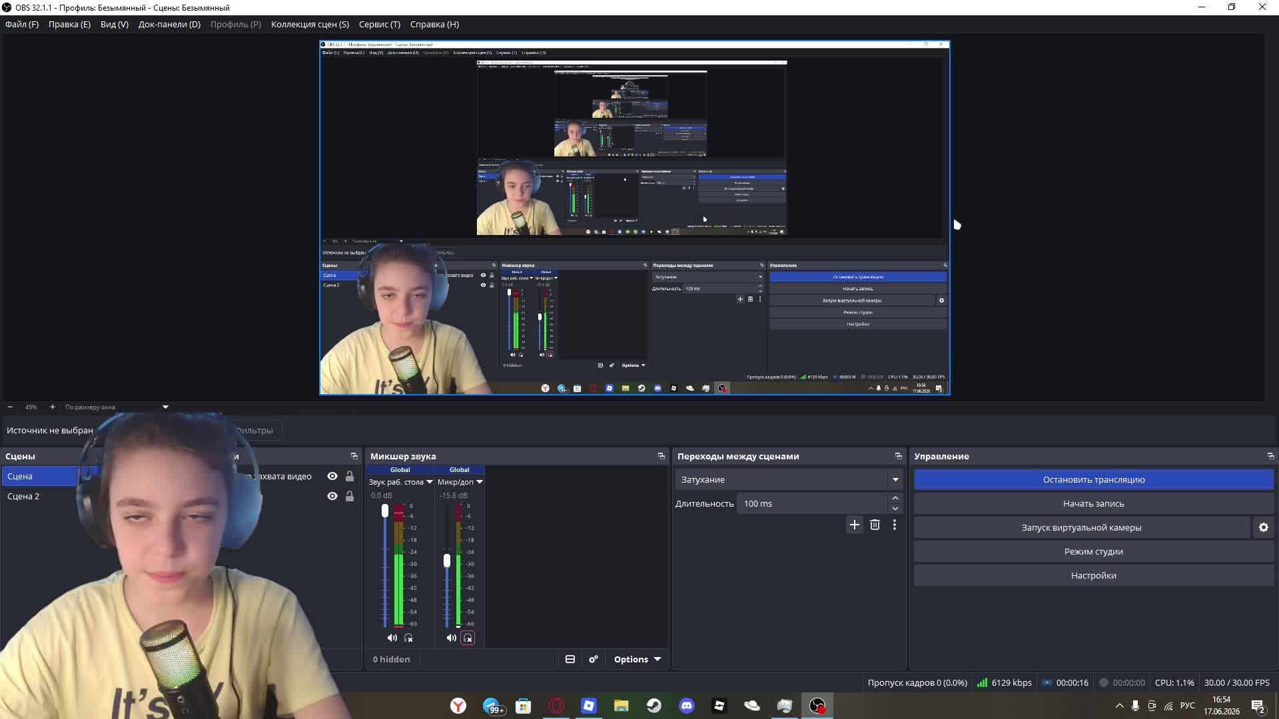Float the Микшер звука dock panel
This screenshot has width=1279, height=719.
point(661,456)
